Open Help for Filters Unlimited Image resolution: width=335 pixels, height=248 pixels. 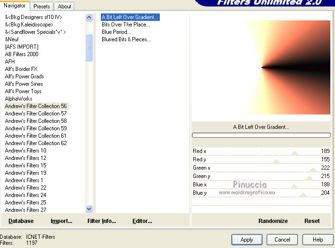pyautogui.click(x=318, y=240)
